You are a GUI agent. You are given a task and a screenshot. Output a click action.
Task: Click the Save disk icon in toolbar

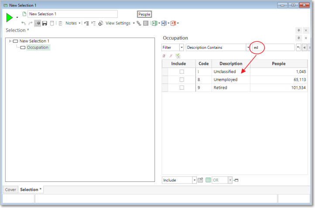click(45, 23)
